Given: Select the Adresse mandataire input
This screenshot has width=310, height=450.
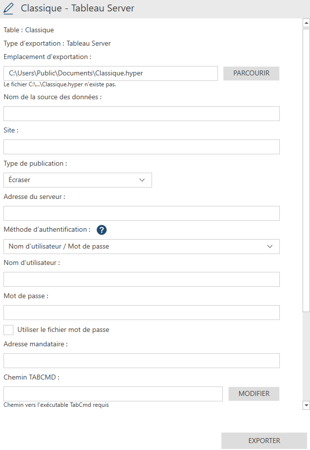Looking at the screenshot, I should [141, 361].
